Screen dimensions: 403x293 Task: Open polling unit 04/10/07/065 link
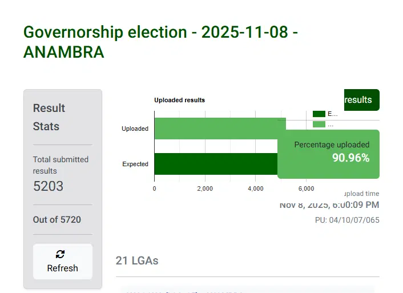347,220
